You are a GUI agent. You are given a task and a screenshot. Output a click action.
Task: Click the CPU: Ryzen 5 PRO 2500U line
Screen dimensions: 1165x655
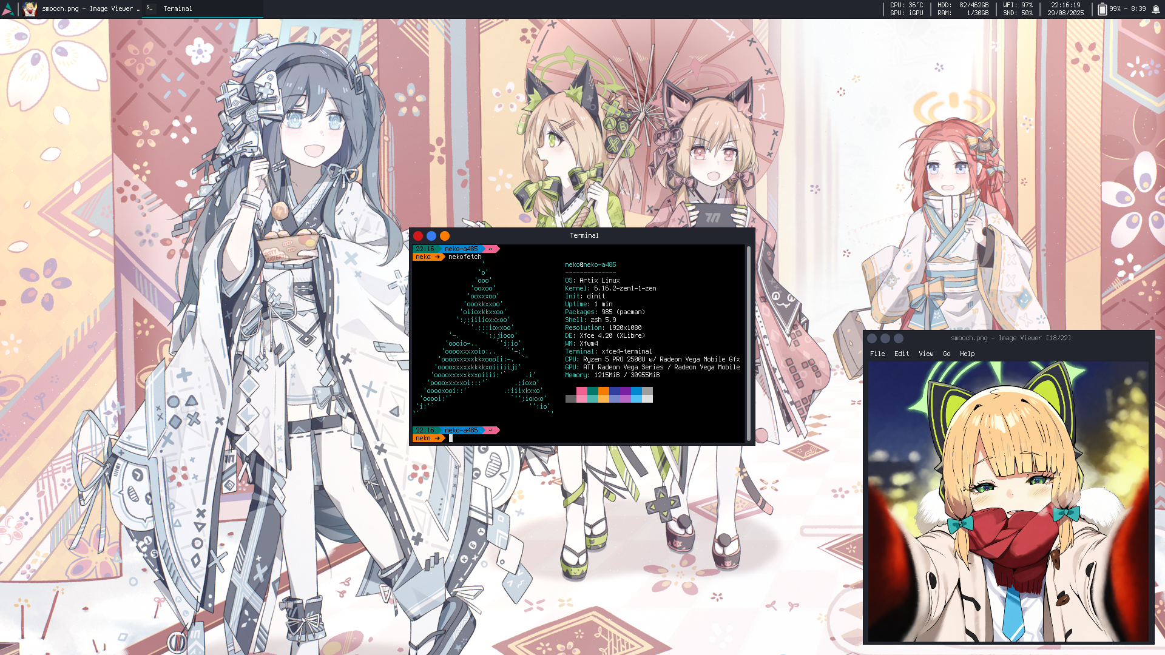click(x=652, y=360)
